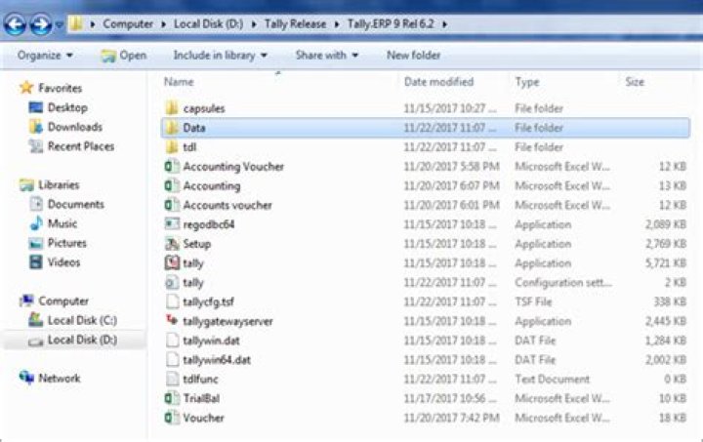This screenshot has height=442, width=703.
Task: Open the Organize menu
Action: tap(45, 56)
